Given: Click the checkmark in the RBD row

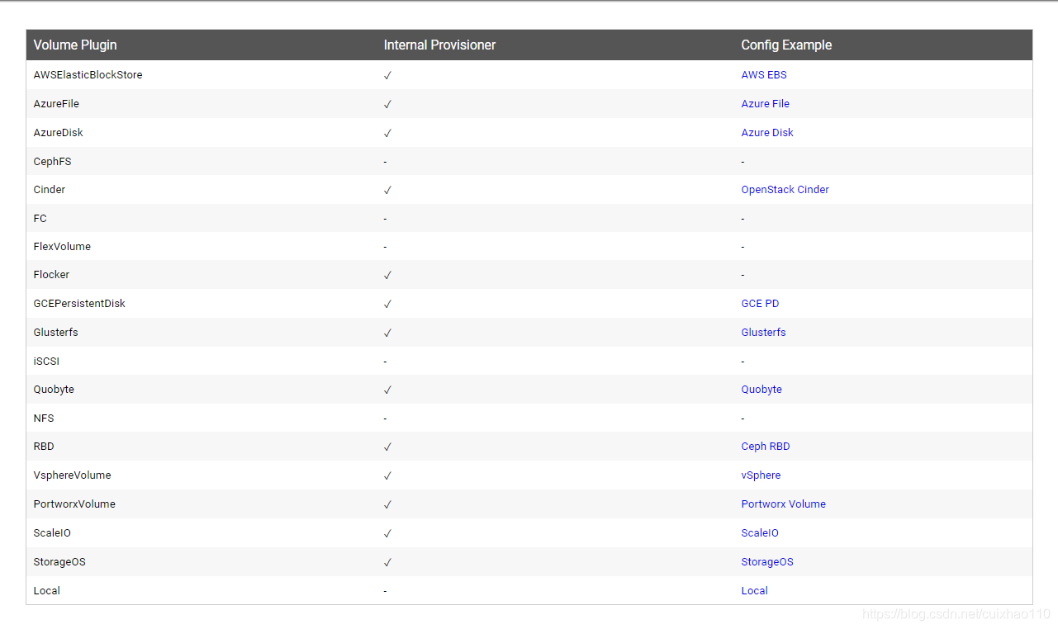Looking at the screenshot, I should [x=387, y=447].
